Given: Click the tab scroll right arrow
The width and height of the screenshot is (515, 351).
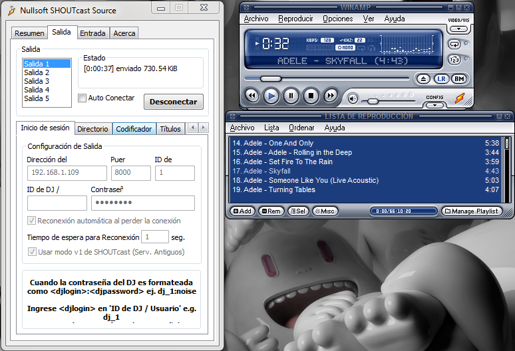Looking at the screenshot, I should pos(204,128).
